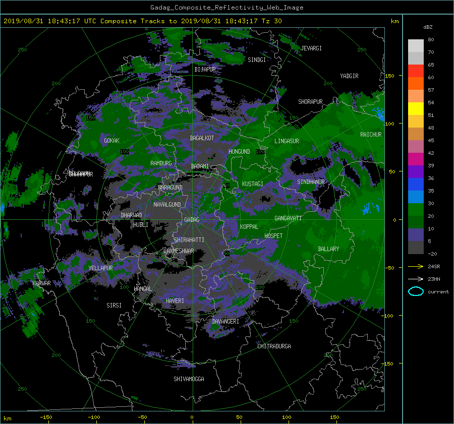
Task: Click the BALLARY city label
Action: click(x=328, y=249)
